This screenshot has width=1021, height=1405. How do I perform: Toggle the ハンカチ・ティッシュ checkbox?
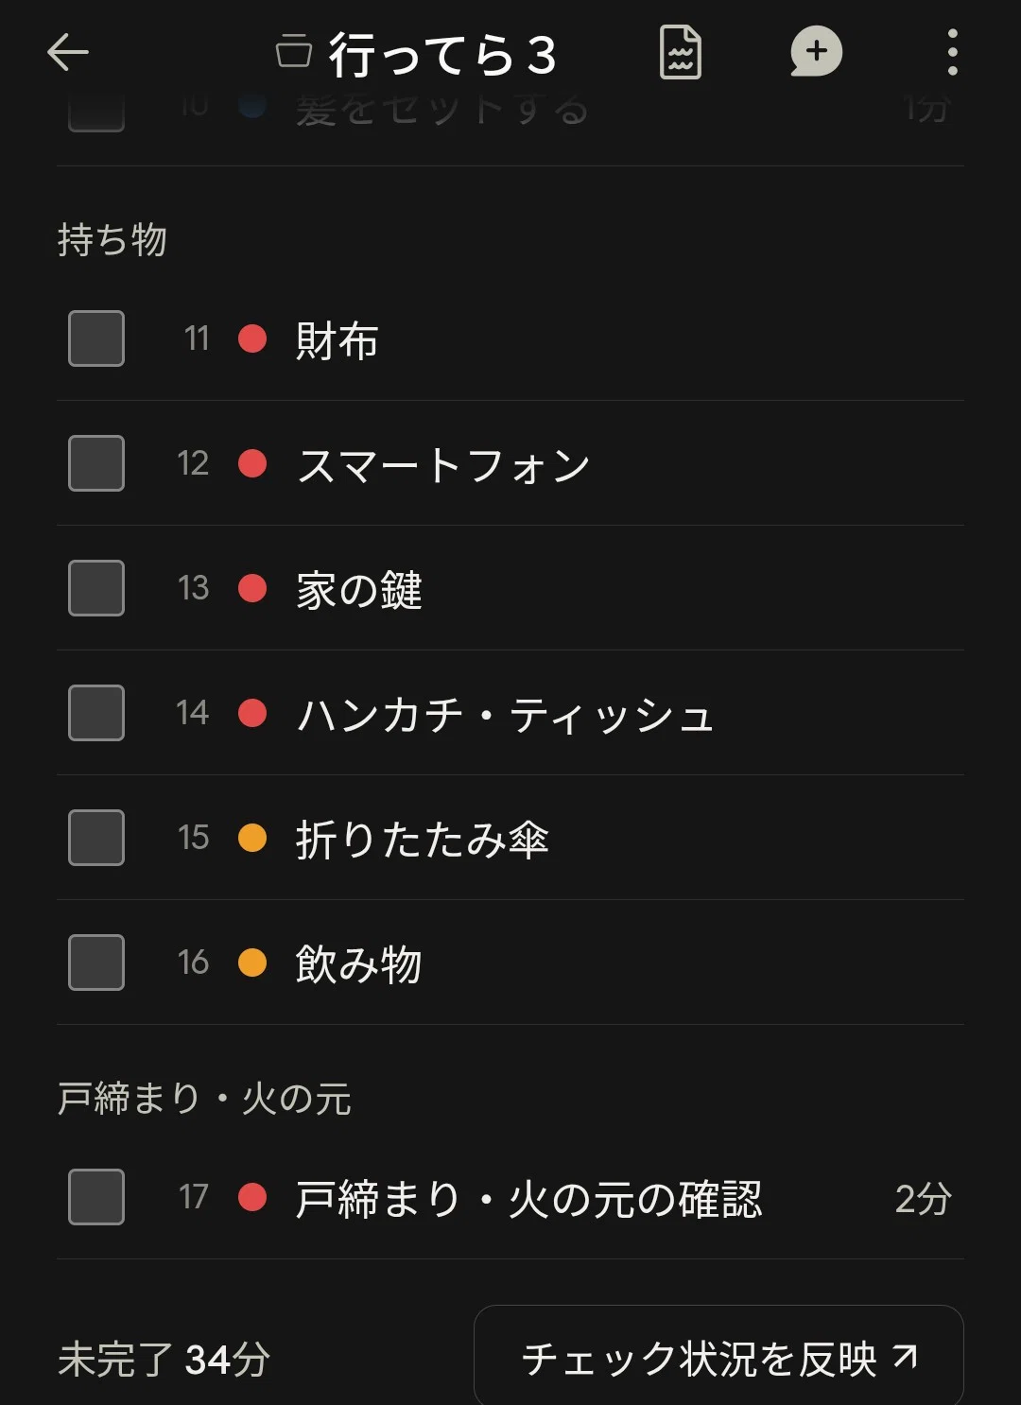[x=96, y=713]
